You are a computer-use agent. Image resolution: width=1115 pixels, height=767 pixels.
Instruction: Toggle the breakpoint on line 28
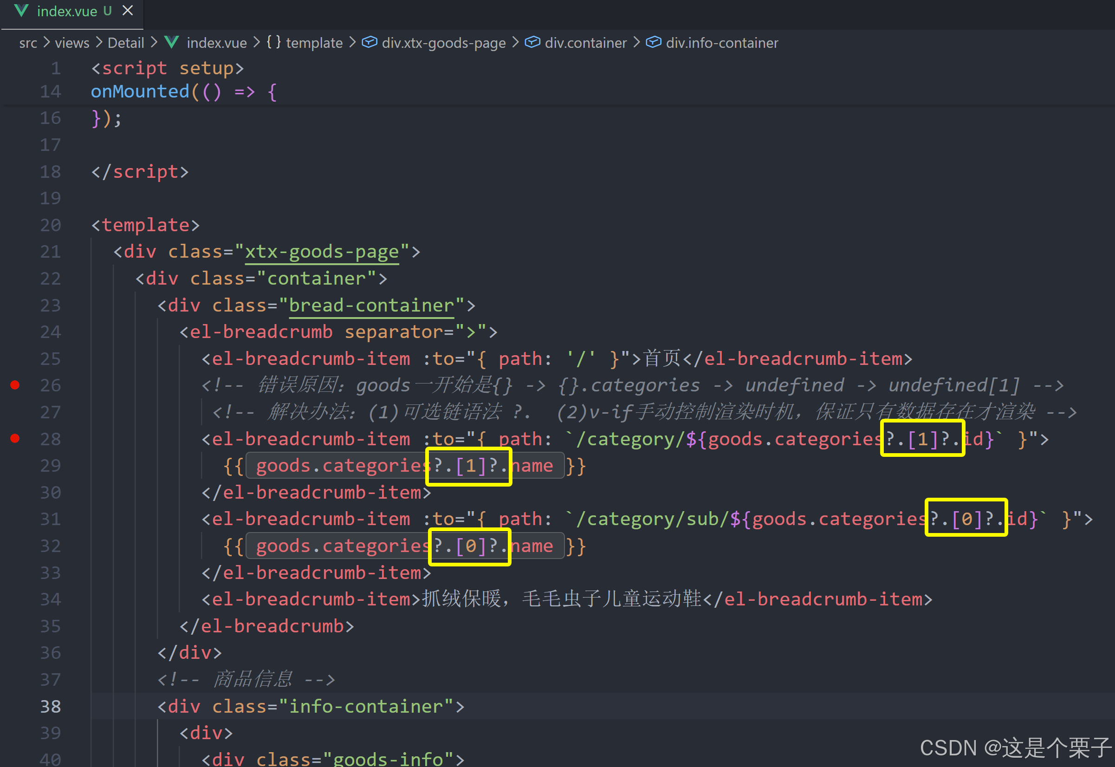(x=15, y=438)
